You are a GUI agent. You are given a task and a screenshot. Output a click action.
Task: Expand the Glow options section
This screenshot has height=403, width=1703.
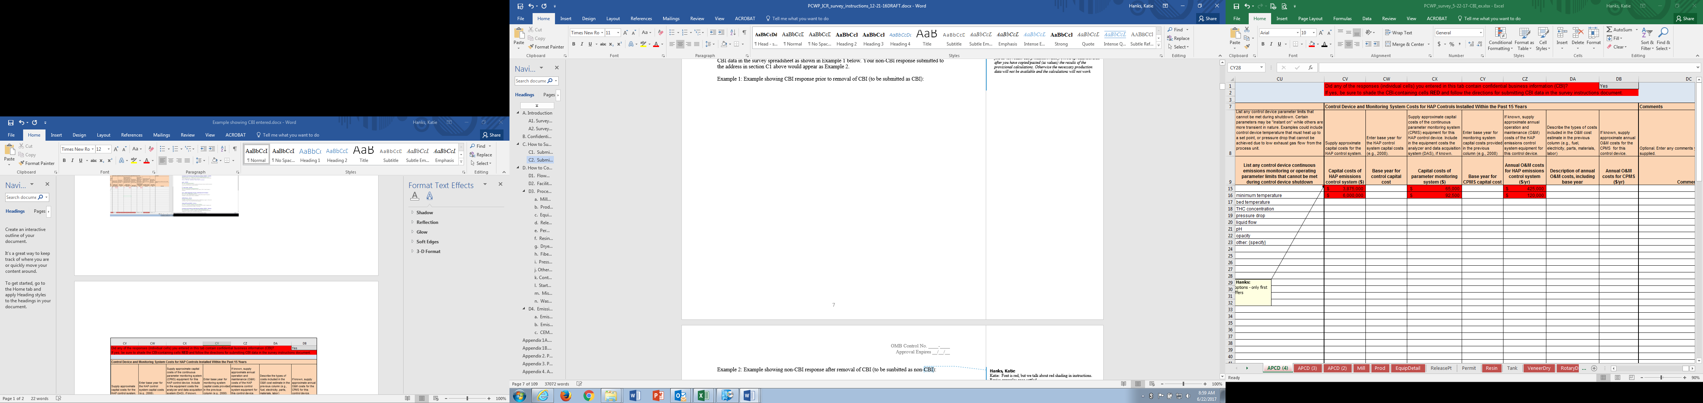(421, 232)
